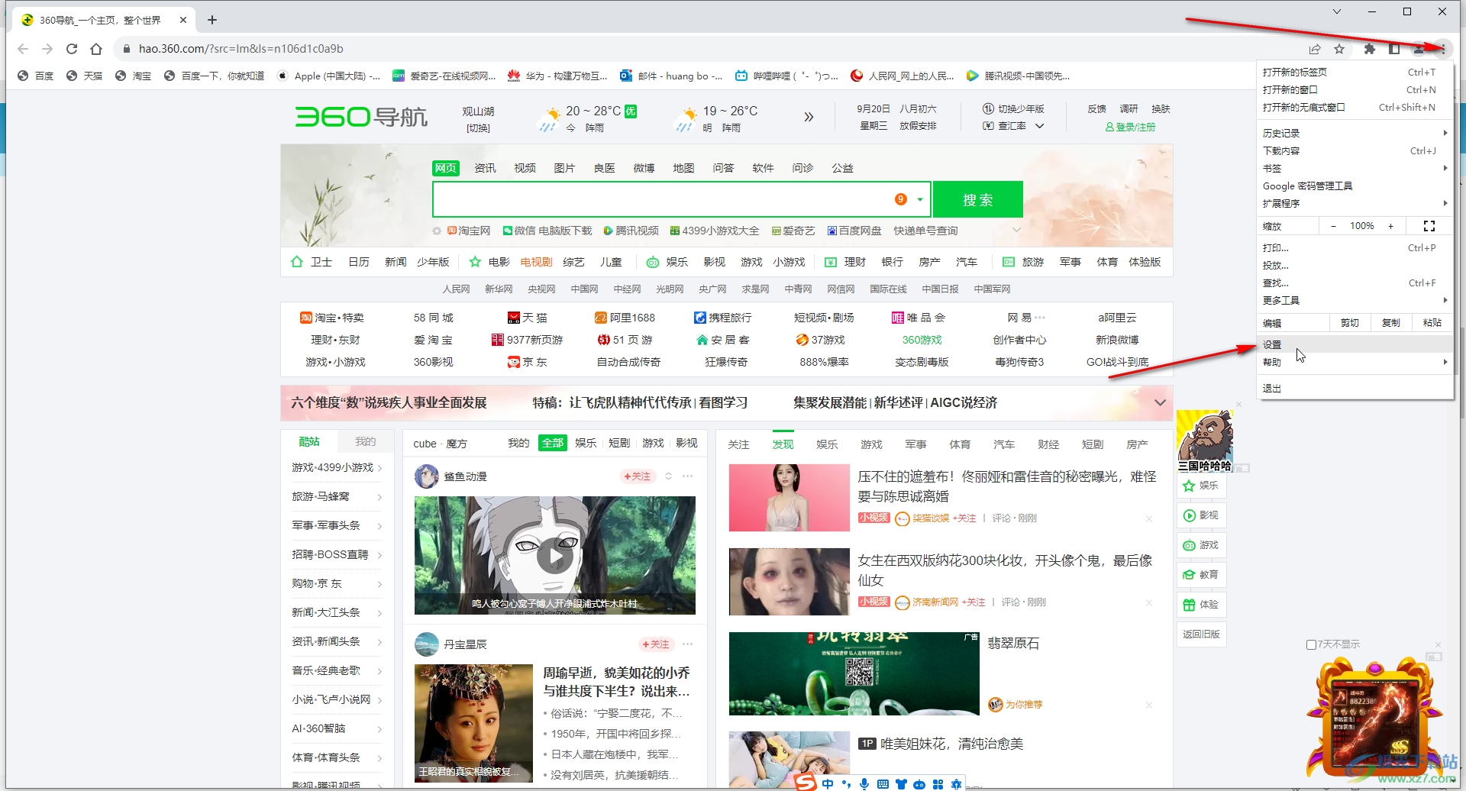
Task: Select the 全部 filter in feed
Action: pos(553,443)
